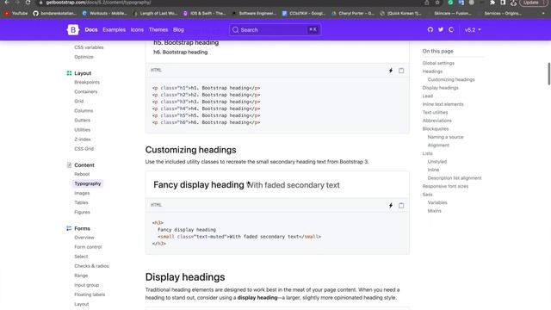Copy the paragraph heading classes code to clipboard
The width and height of the screenshot is (551, 310).
(401, 71)
